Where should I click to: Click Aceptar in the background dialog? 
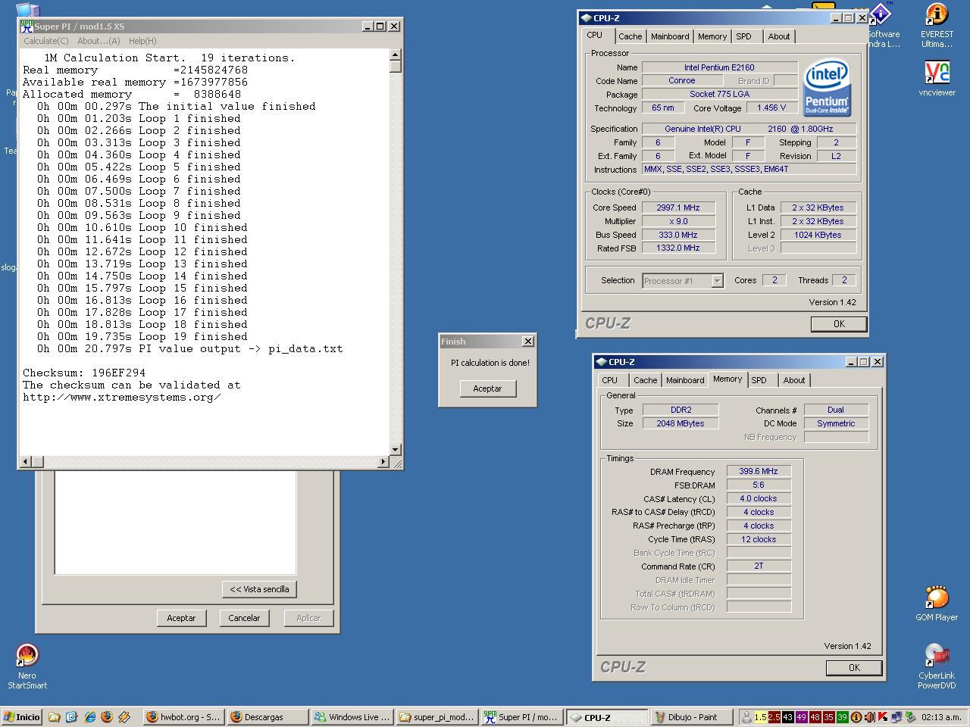(181, 618)
